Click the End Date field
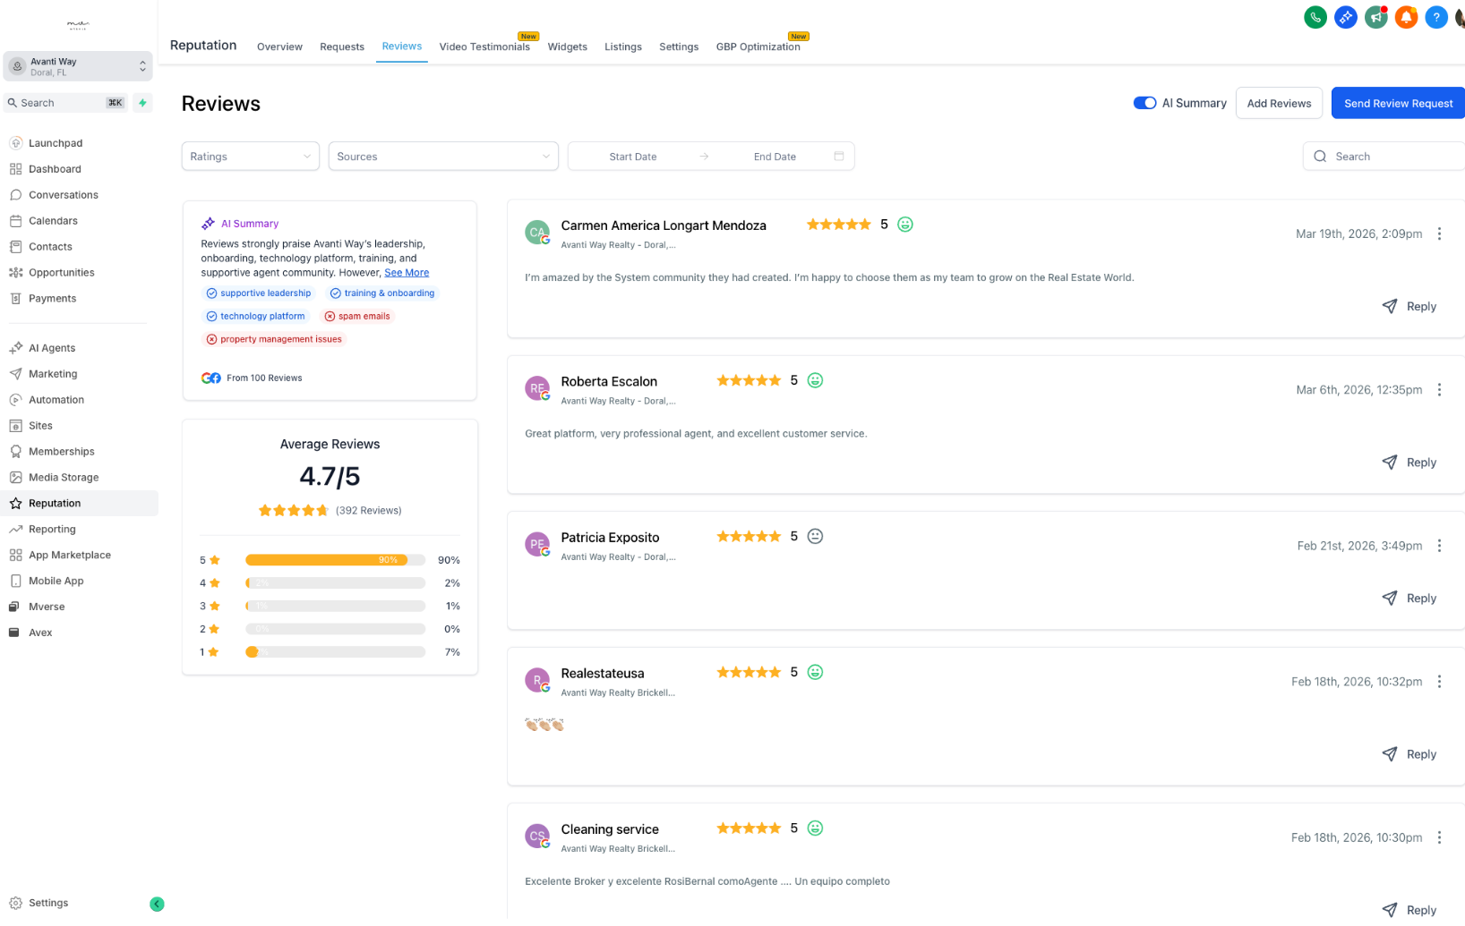Viewport: 1465px width, 926px height. [x=775, y=157]
